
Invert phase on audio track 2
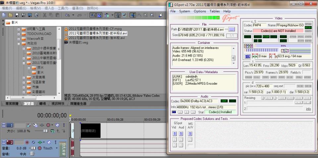tap(33, 142)
